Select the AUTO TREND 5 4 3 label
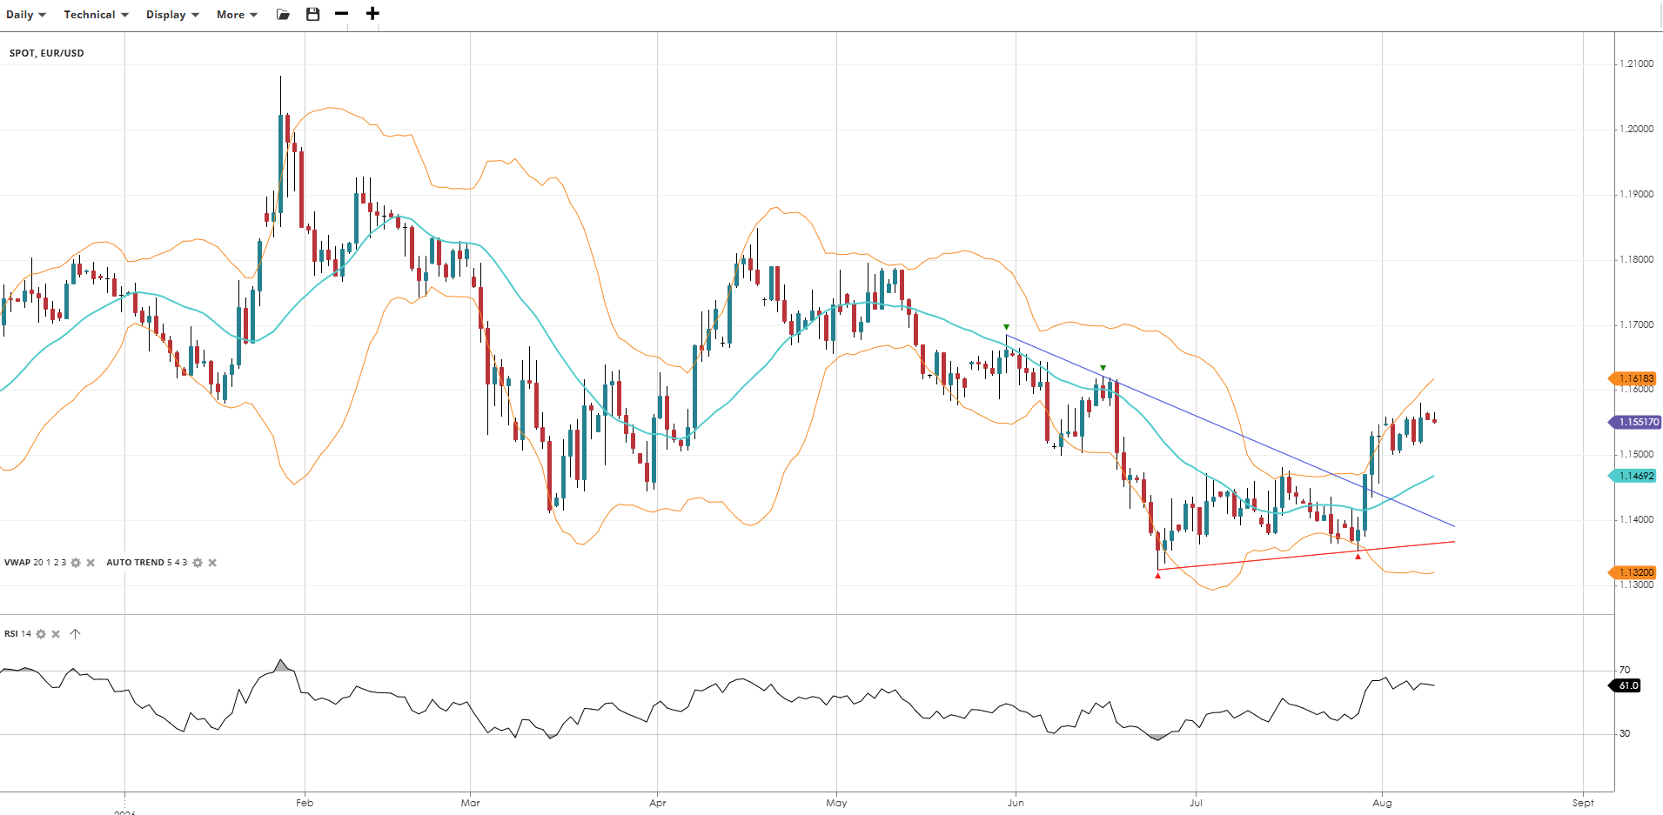This screenshot has height=815, width=1663. [x=146, y=563]
